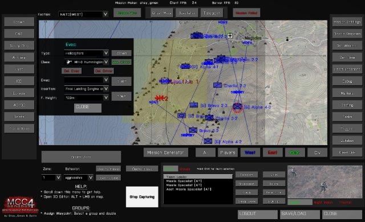The height and width of the screenshot is (222, 365).
Task: Click the SAVE/LOAD button
Action: [300, 214]
